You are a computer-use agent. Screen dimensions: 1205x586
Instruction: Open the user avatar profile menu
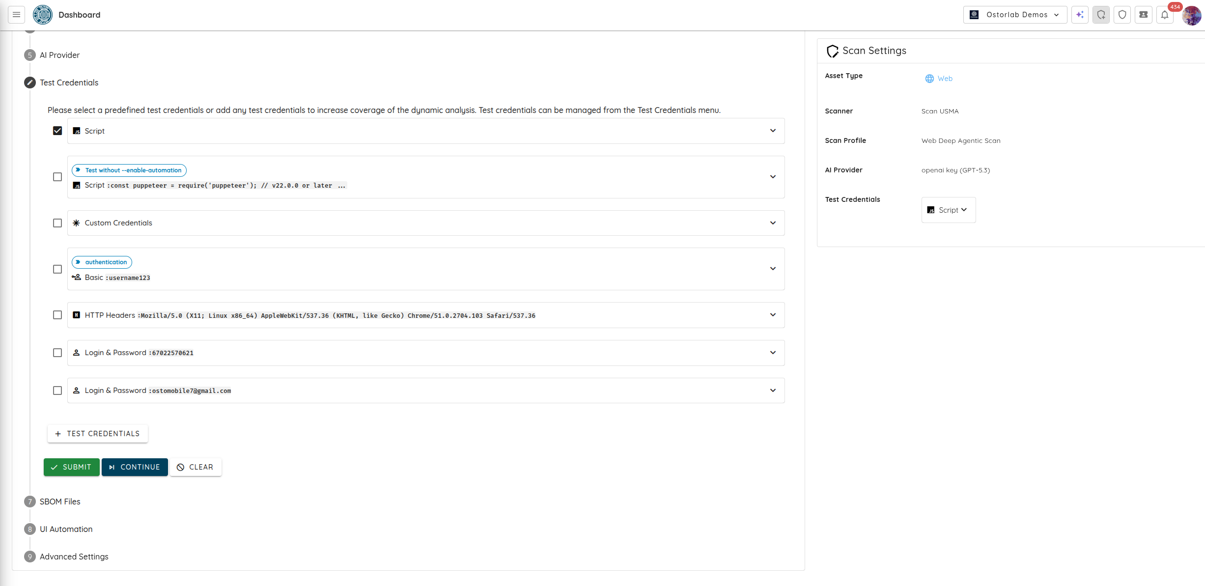(1191, 15)
